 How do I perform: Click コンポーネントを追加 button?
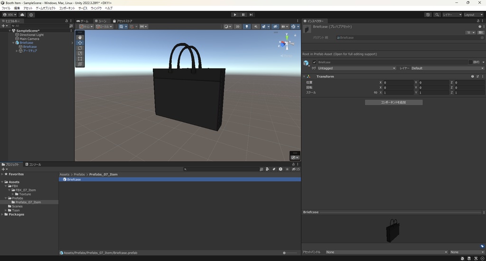tap(393, 103)
